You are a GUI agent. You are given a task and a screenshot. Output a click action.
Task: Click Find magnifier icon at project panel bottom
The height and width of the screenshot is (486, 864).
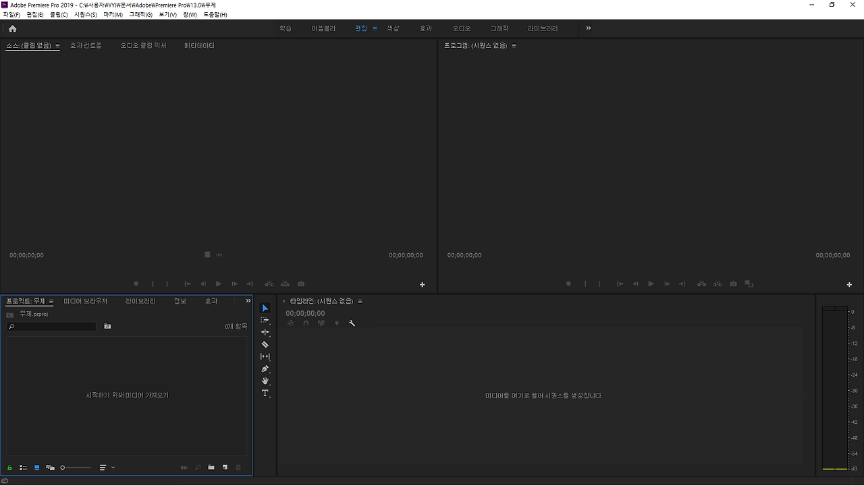[x=198, y=467]
